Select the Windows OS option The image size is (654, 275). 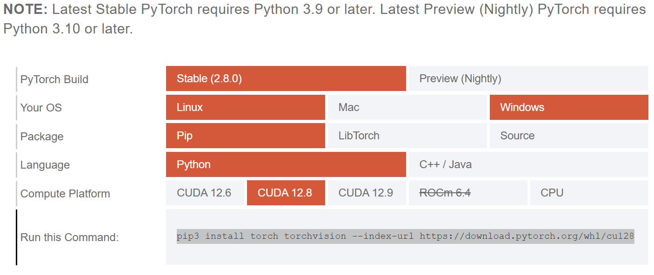(568, 107)
